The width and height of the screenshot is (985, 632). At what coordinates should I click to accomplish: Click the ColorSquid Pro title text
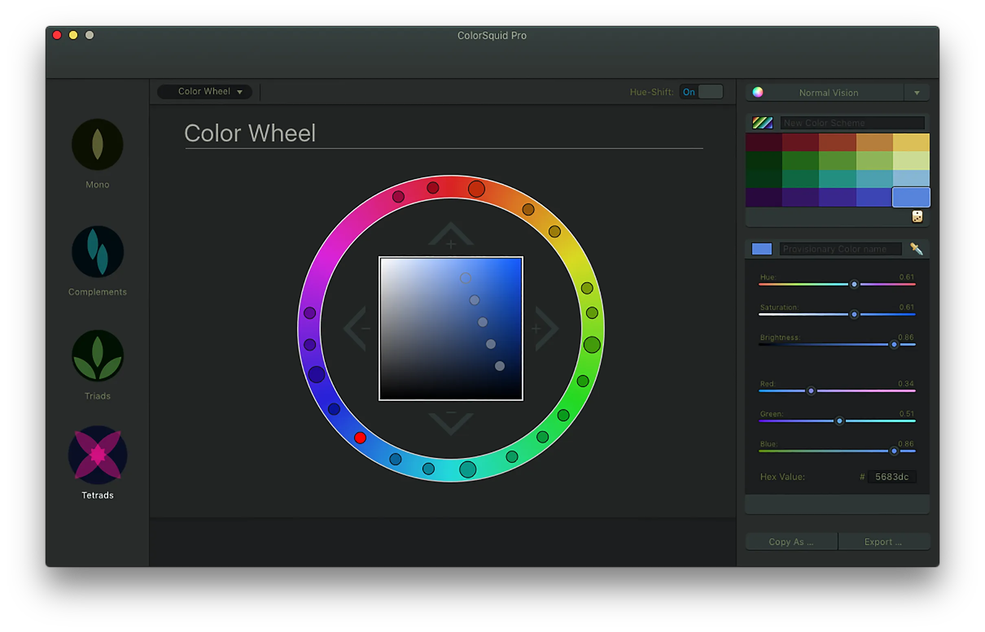492,36
